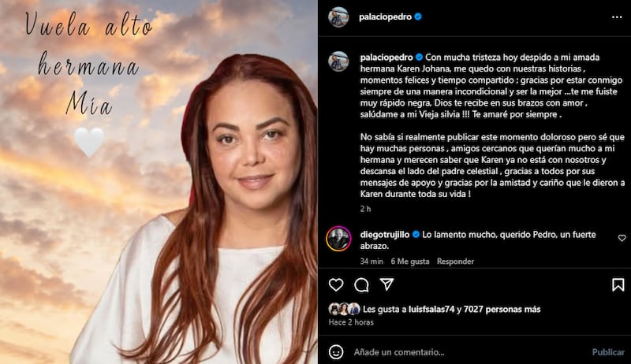
Task: Open diegotrujillo's profile avatar
Action: coord(338,239)
